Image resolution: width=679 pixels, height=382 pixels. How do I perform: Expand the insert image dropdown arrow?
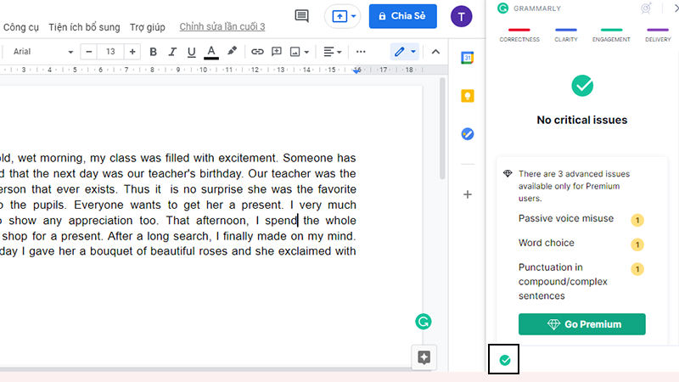(306, 52)
